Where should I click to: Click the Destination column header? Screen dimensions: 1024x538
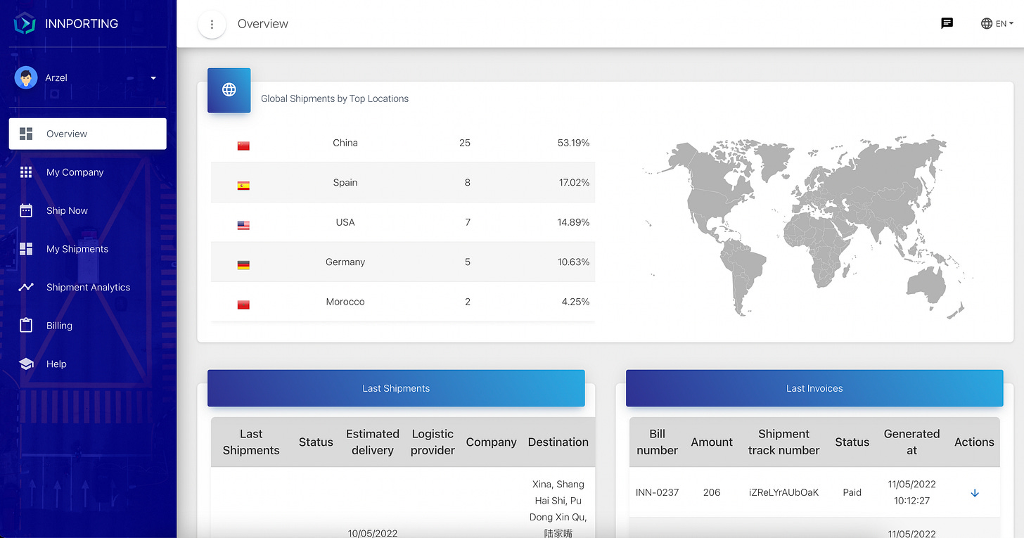(558, 442)
